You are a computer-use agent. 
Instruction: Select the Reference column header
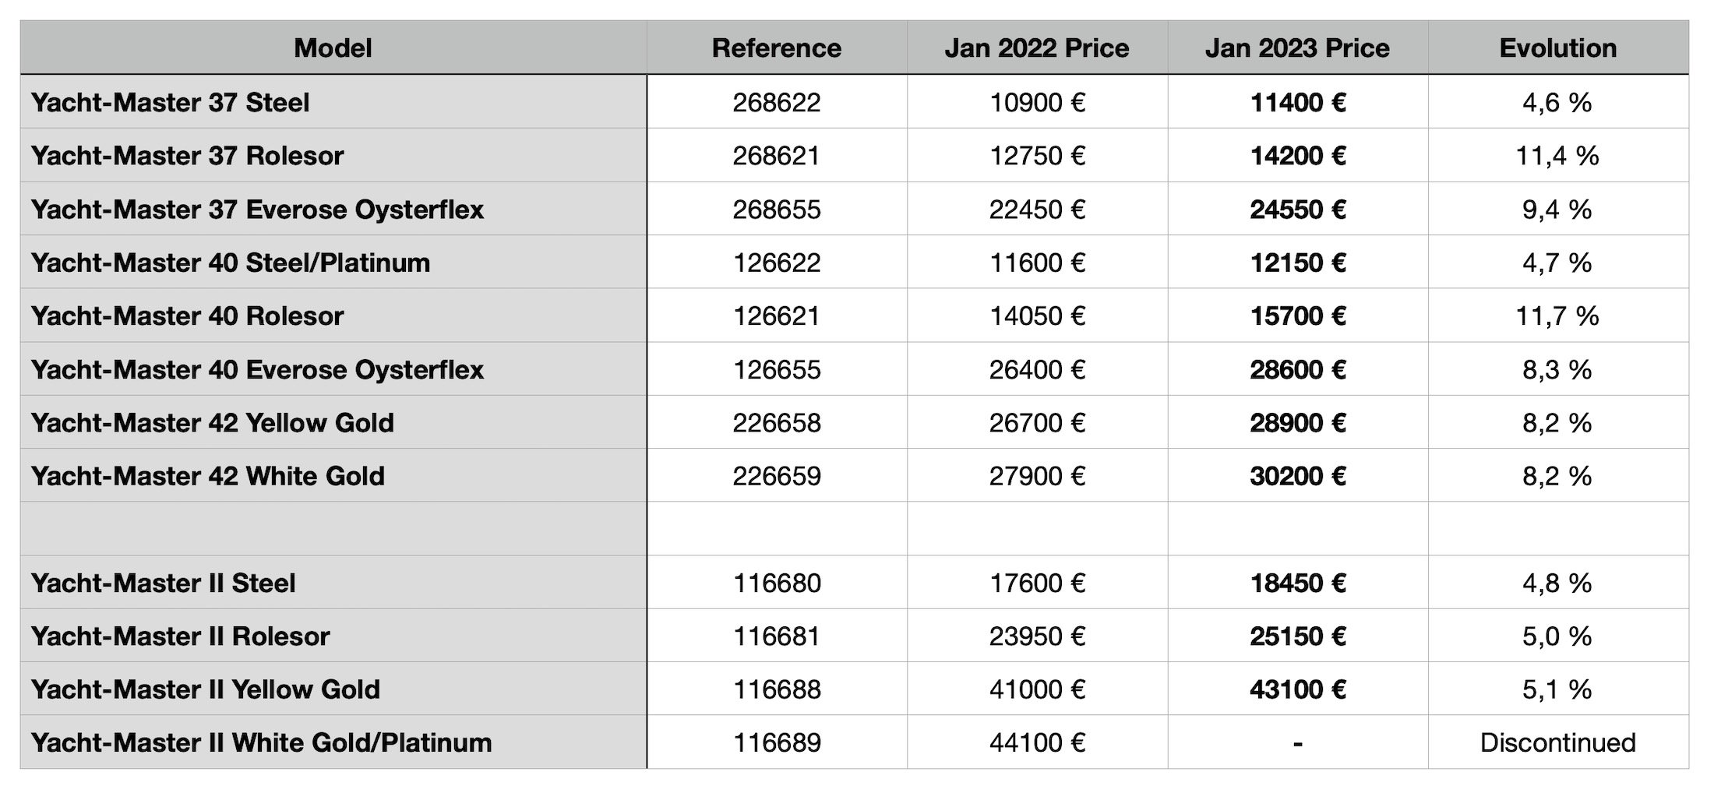pos(777,48)
